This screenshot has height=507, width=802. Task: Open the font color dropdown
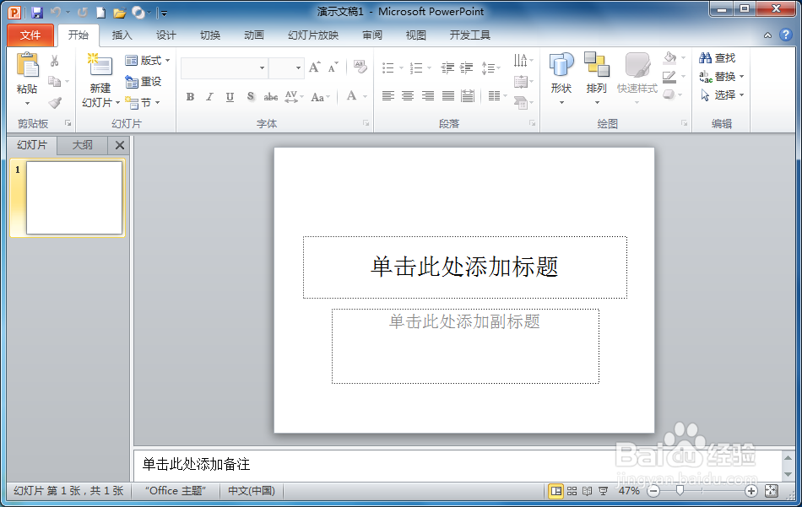[x=366, y=97]
